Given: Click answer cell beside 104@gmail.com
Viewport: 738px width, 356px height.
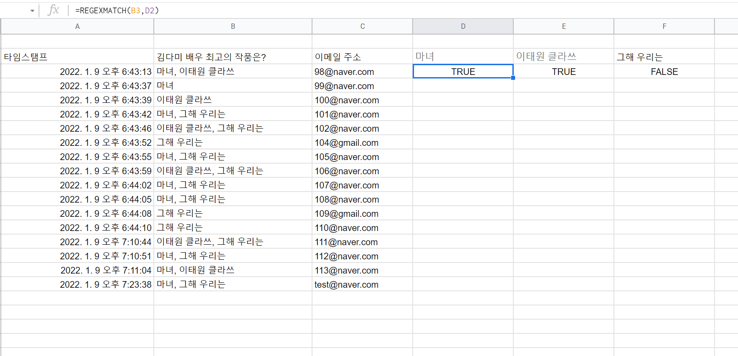Looking at the screenshot, I should [233, 142].
